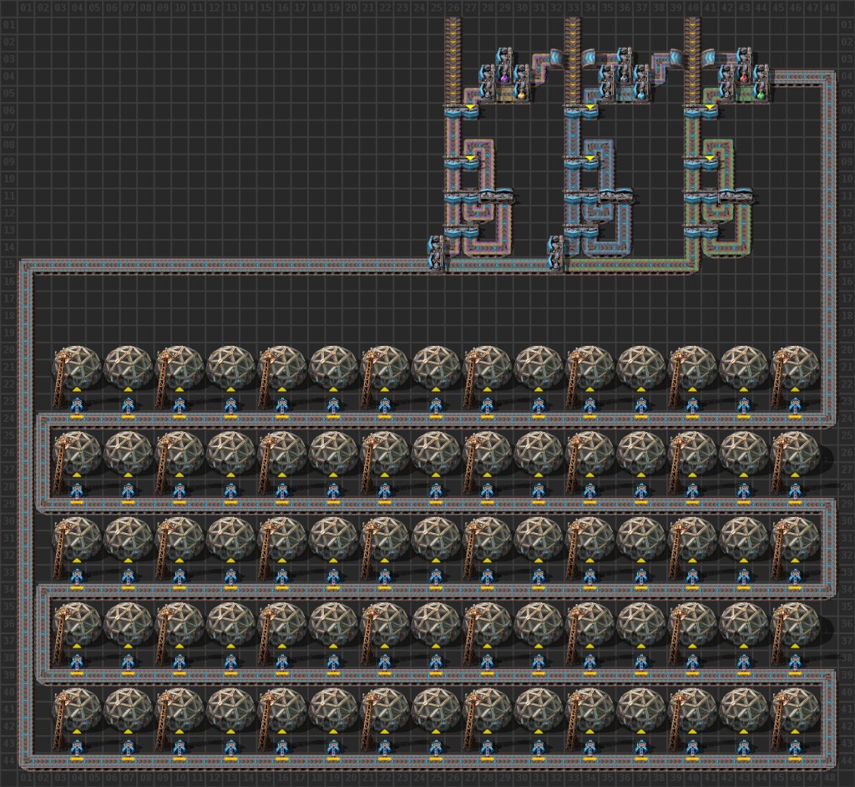Select the underground belt entrance left of the middle yellow belt
Viewport: 855px width, 787px height.
(x=555, y=58)
